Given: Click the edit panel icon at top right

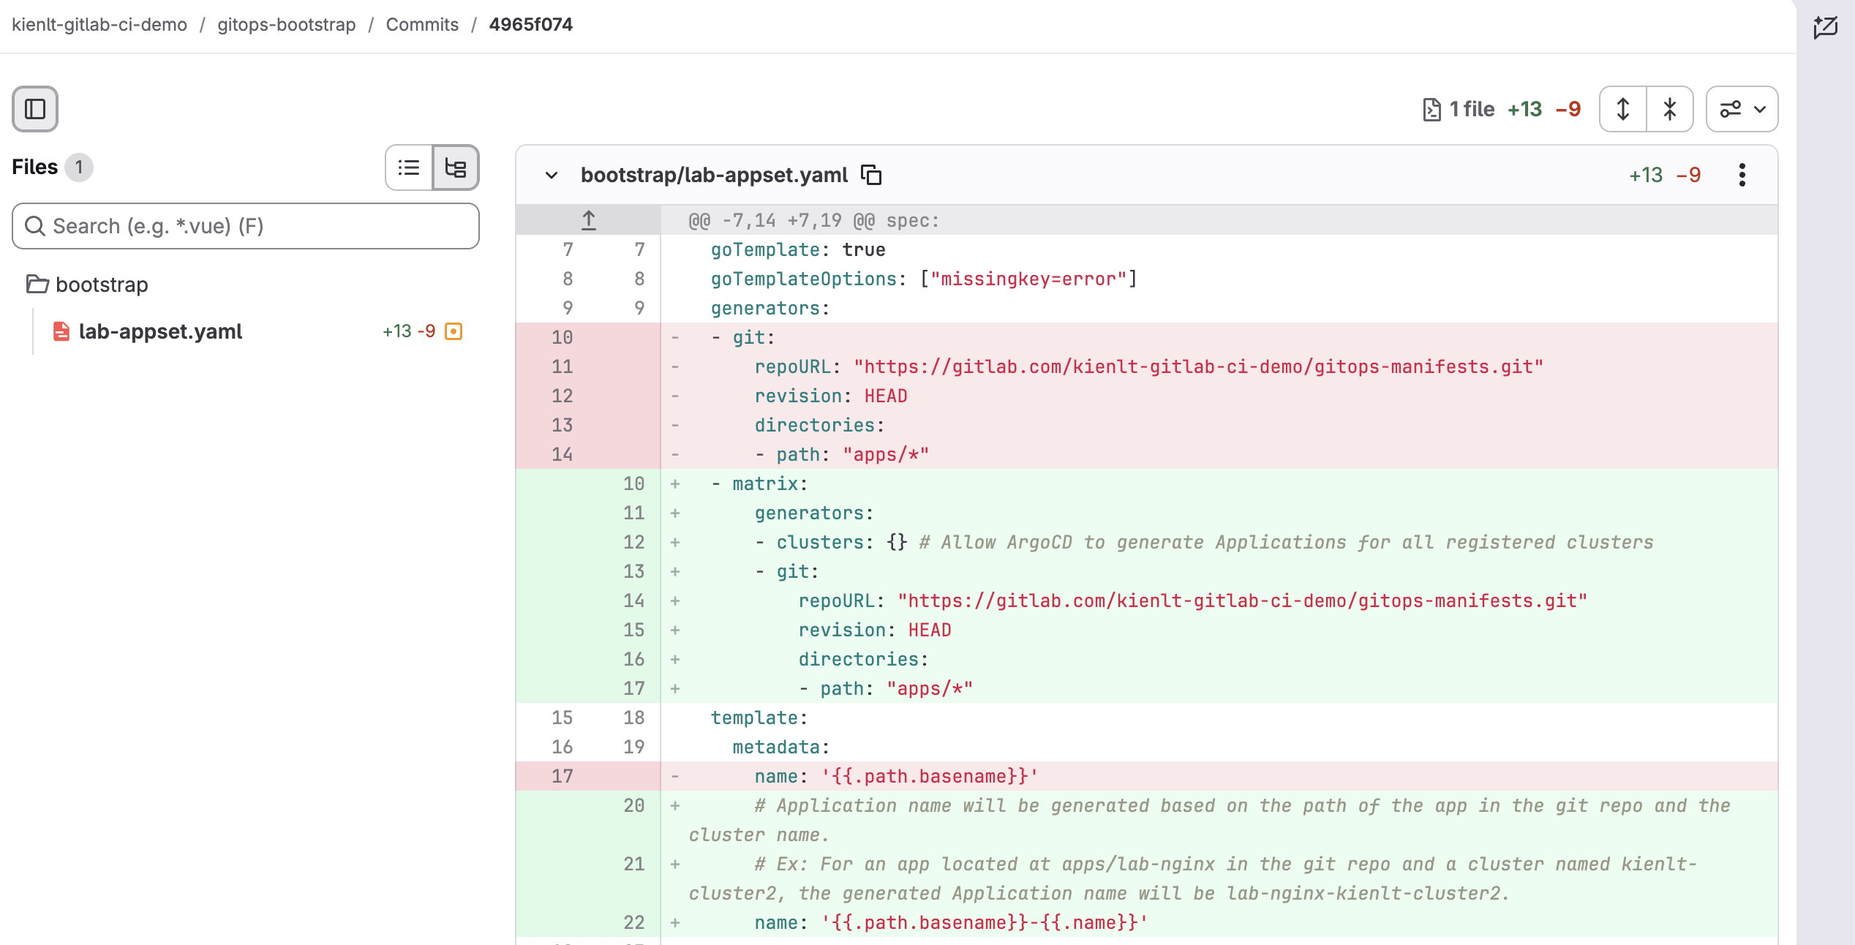Looking at the screenshot, I should click(1826, 27).
